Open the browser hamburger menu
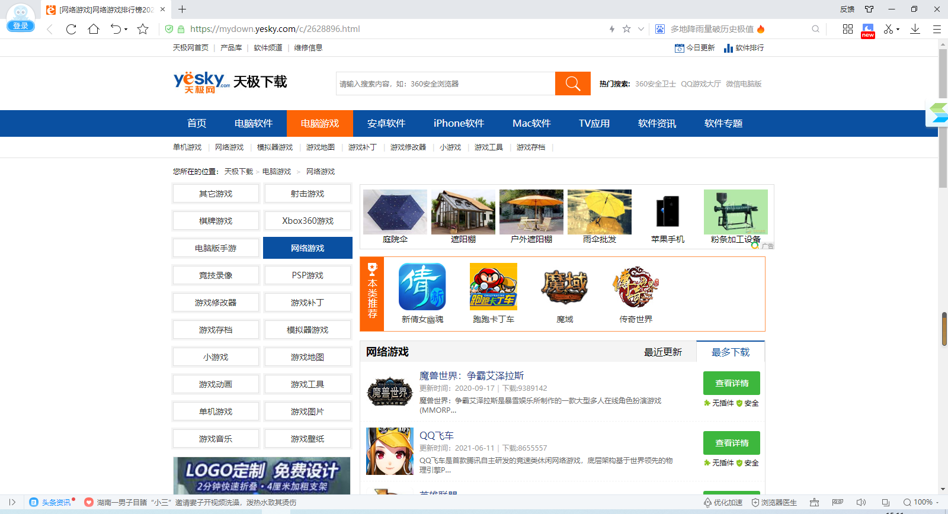 click(x=937, y=29)
